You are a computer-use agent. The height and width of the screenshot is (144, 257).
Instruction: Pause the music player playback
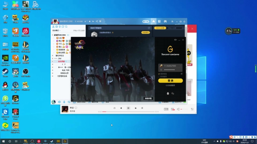(128, 108)
